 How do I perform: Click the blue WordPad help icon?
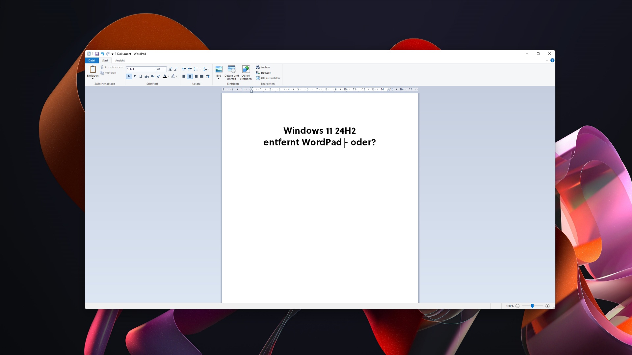tap(552, 60)
